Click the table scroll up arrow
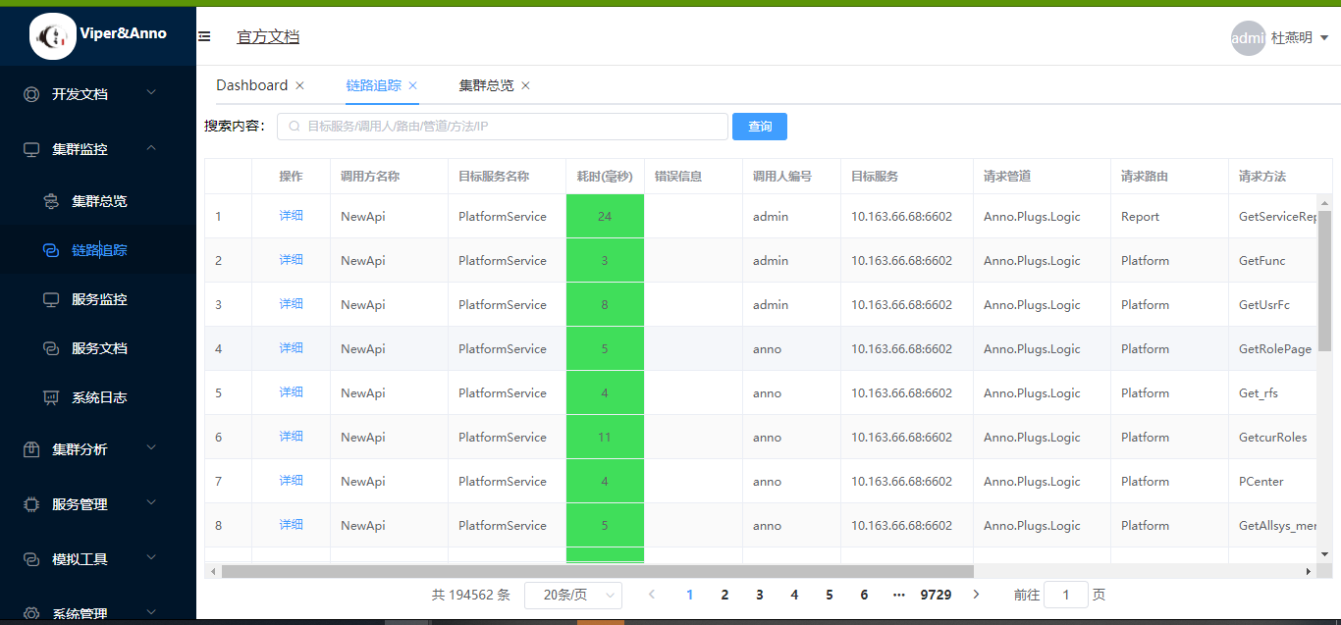Image resolution: width=1341 pixels, height=625 pixels. [x=1324, y=203]
